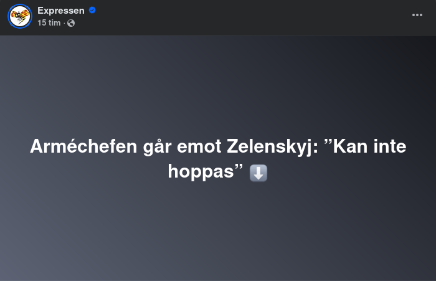Open the post via the '15 tim' timestamp

tap(49, 23)
